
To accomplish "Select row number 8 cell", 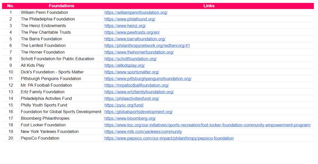I will click(11, 59).
